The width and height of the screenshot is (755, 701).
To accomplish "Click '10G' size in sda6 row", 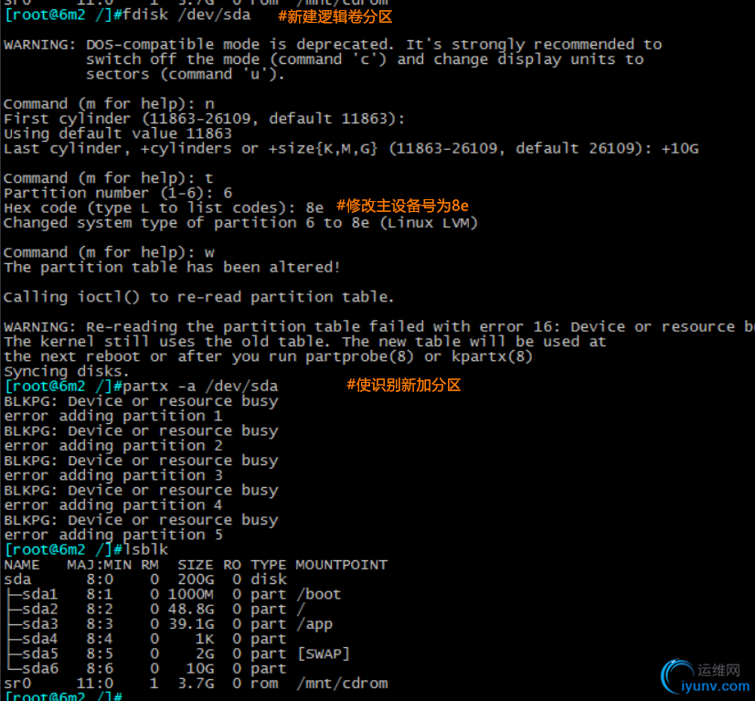I will click(200, 669).
